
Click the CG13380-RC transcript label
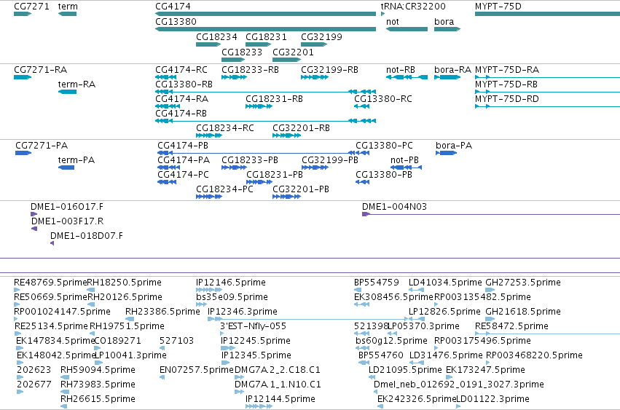382,99
